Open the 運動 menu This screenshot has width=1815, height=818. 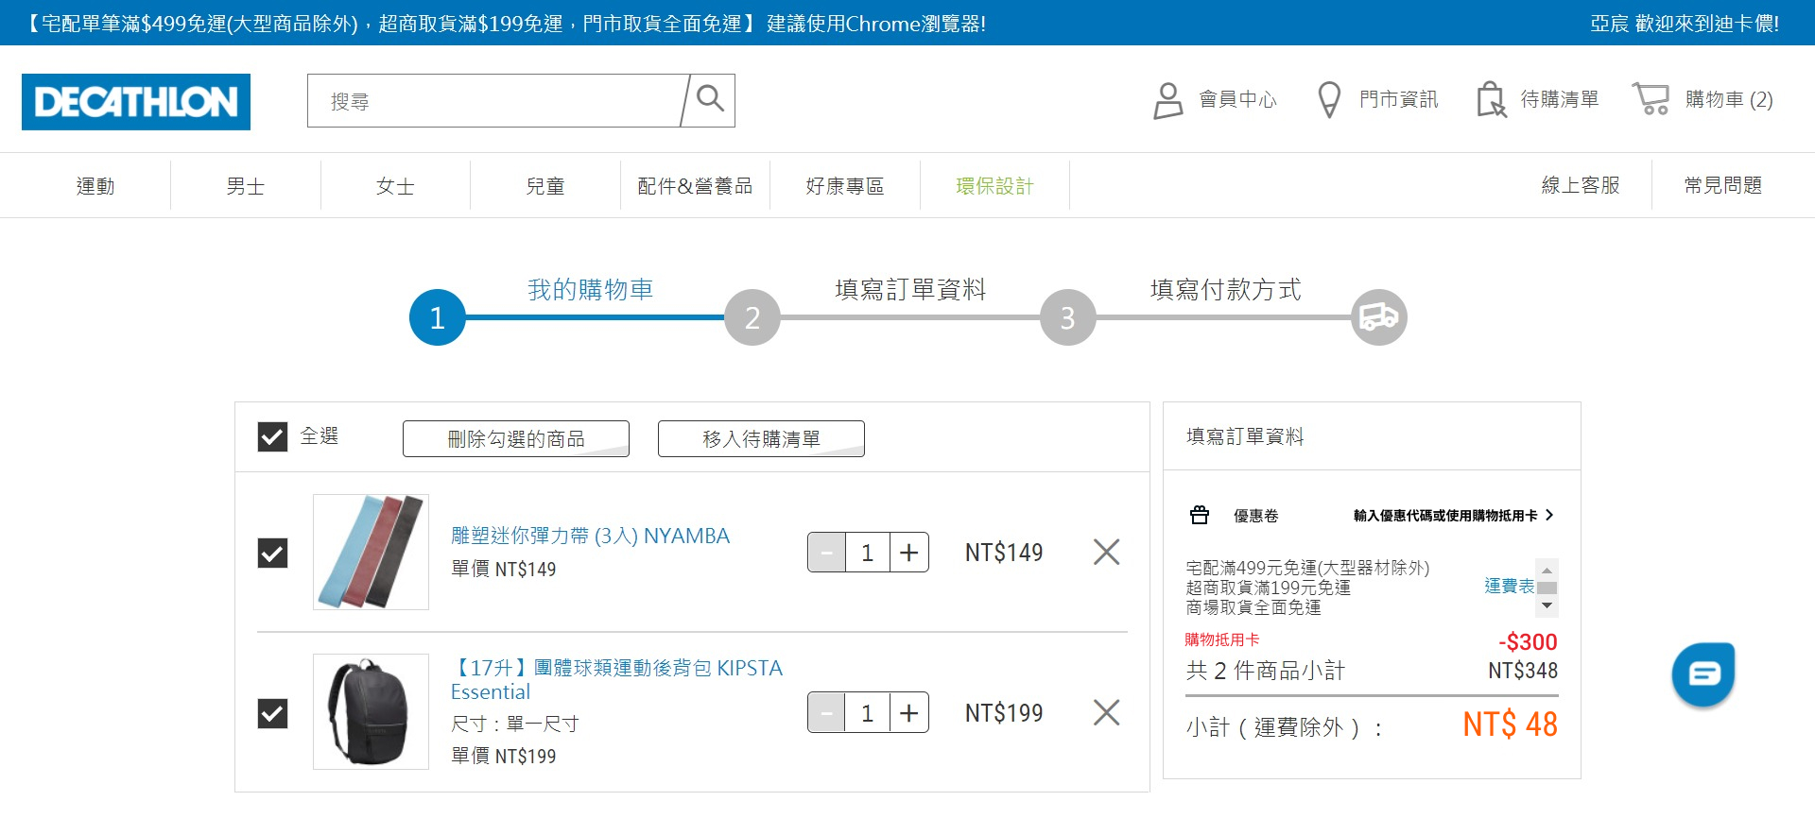coord(95,186)
